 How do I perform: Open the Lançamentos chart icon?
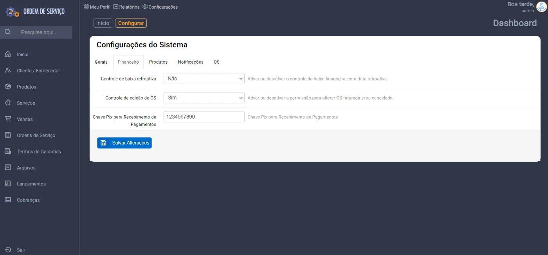click(8, 184)
